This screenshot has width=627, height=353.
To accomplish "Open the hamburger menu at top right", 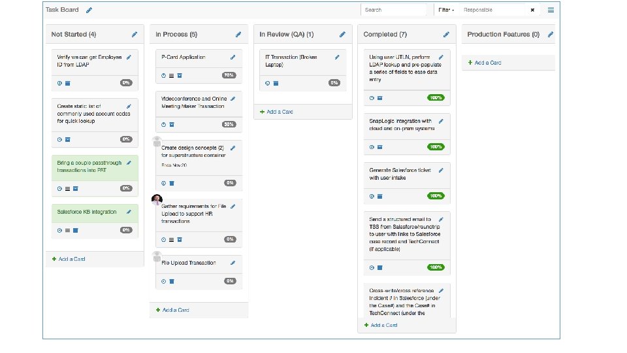I will 551,10.
